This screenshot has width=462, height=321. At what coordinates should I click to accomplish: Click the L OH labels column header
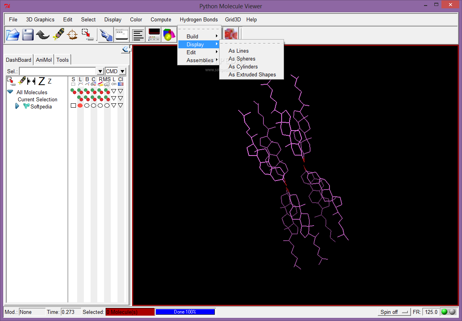[x=114, y=81]
